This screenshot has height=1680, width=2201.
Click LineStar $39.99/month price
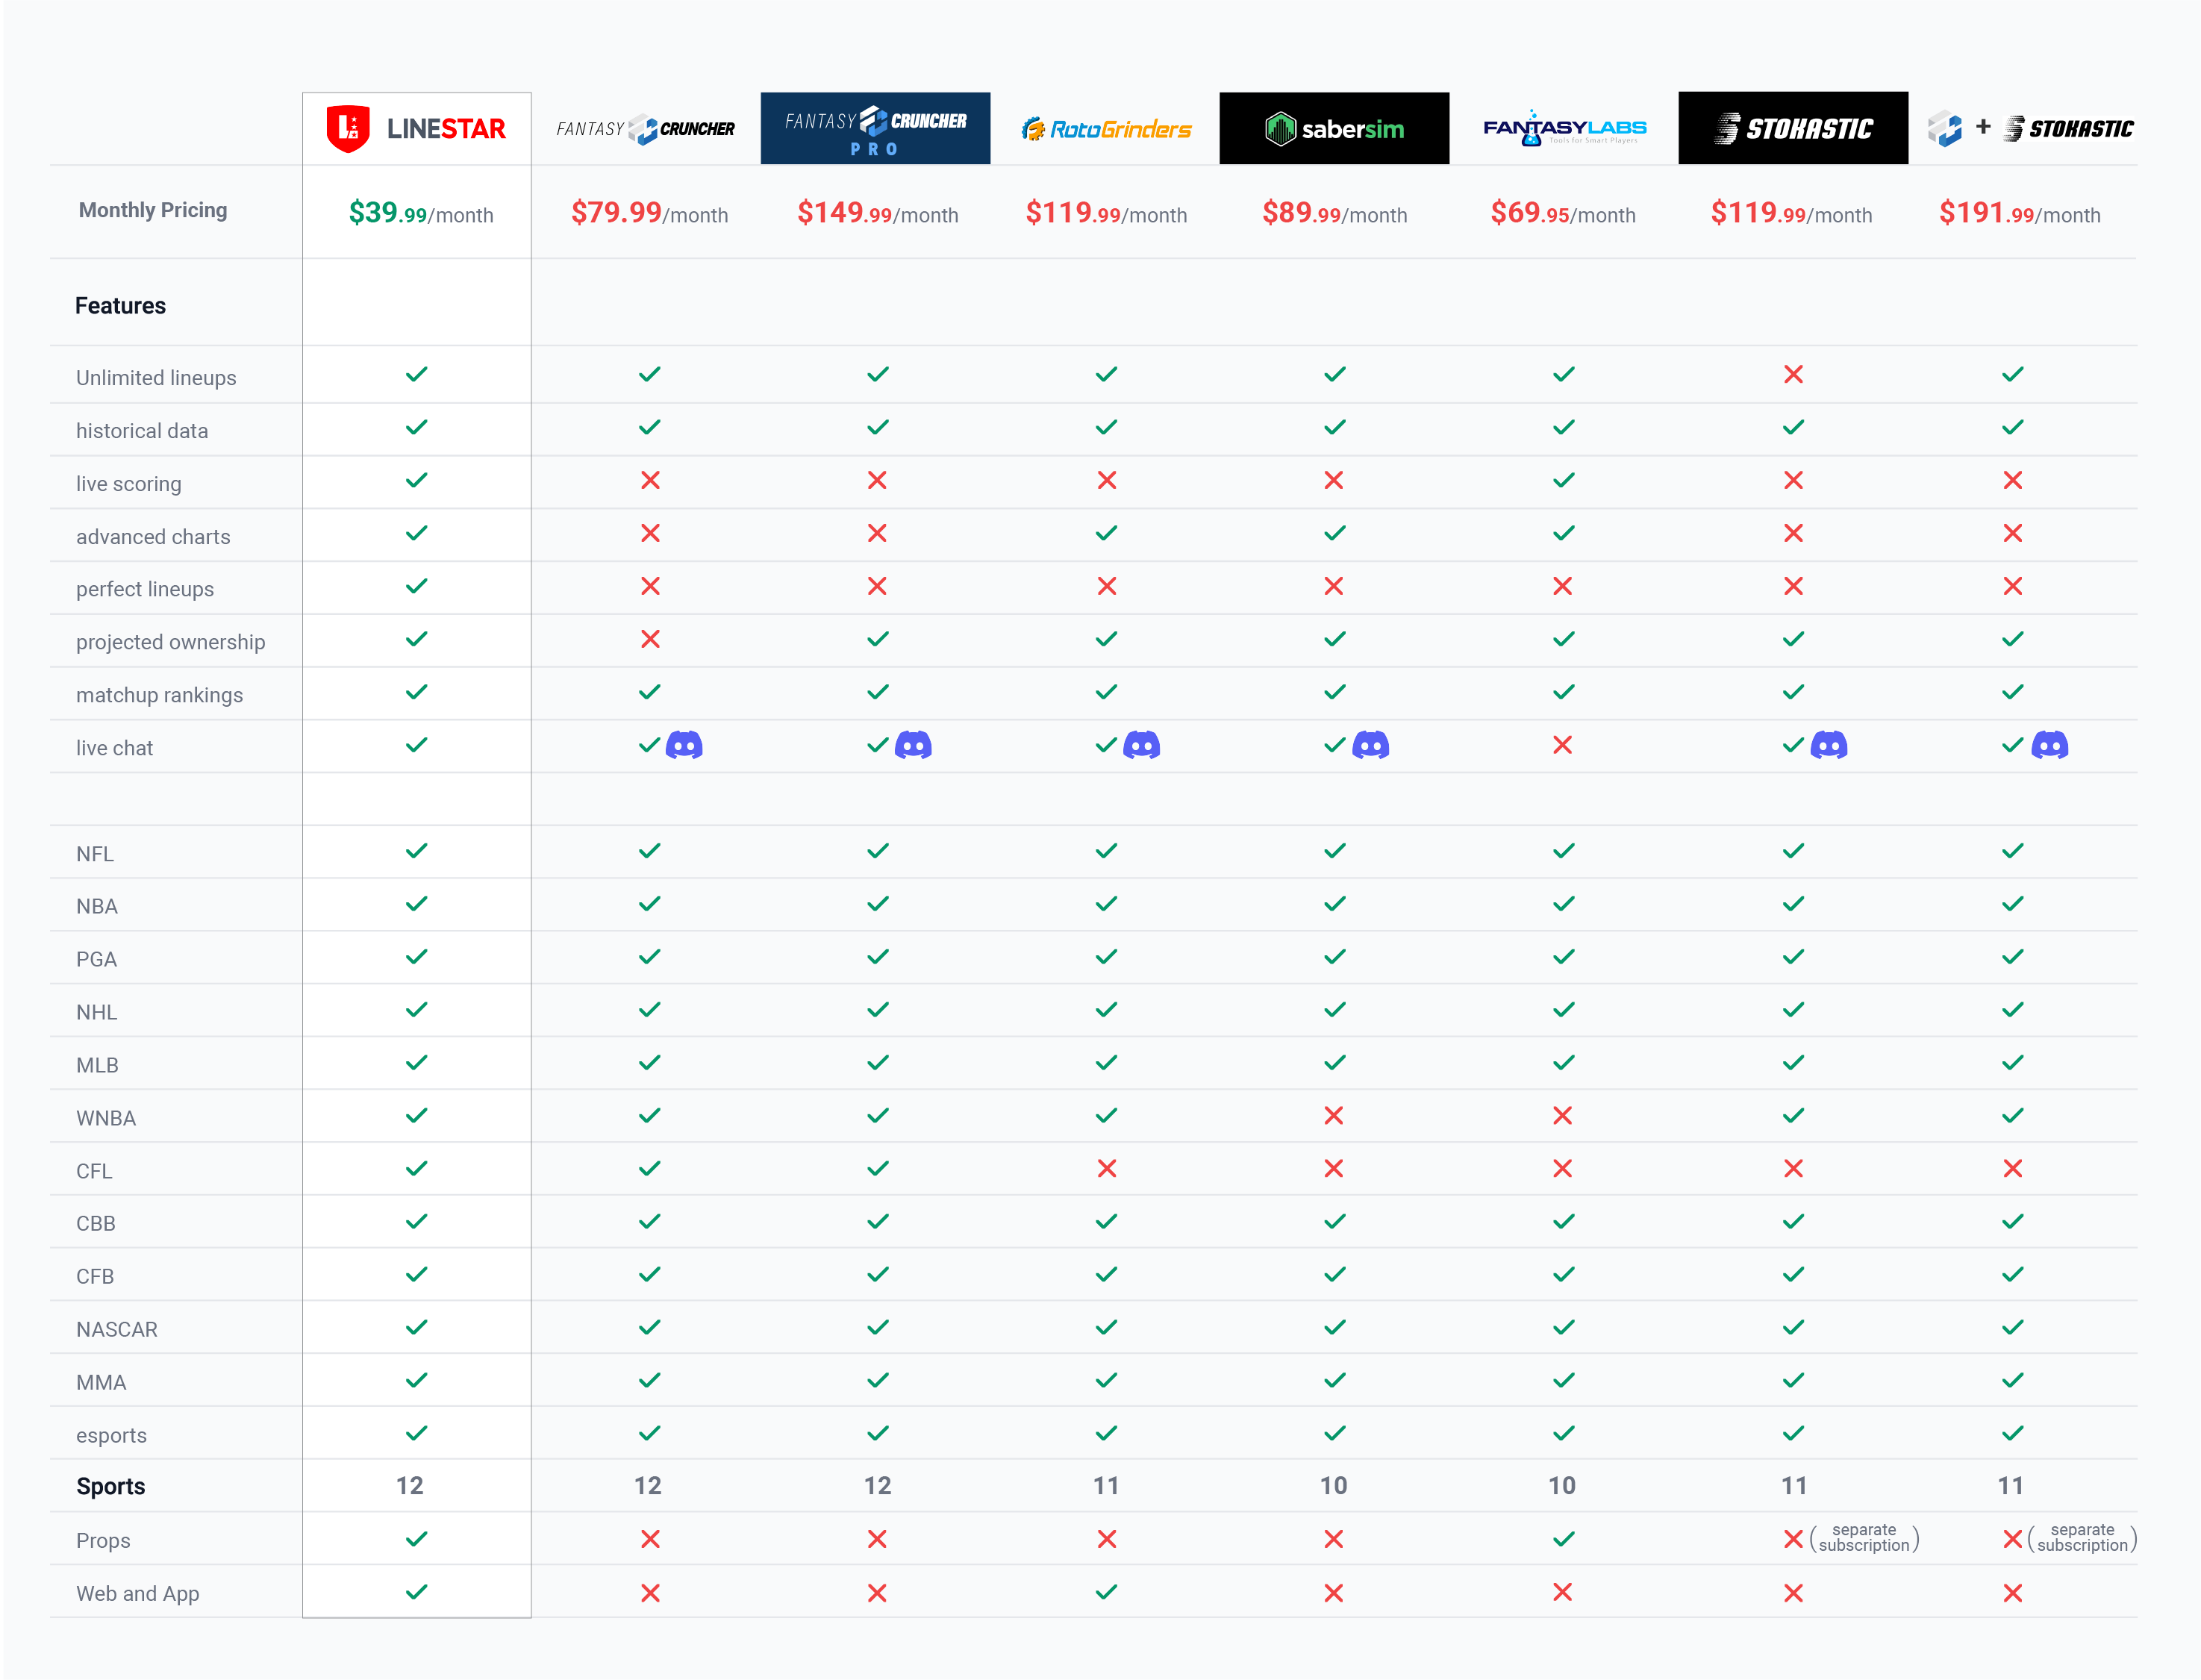point(420,213)
